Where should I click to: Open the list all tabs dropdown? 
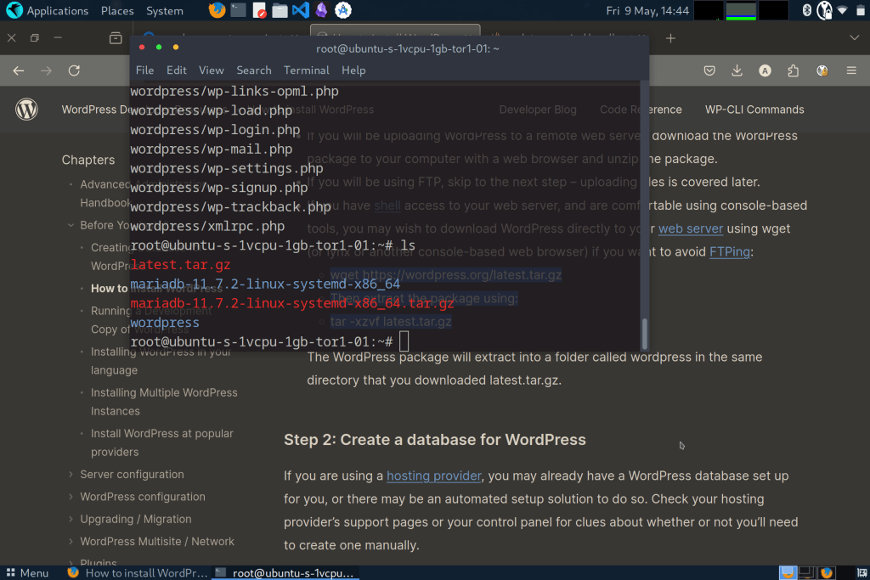click(x=854, y=37)
